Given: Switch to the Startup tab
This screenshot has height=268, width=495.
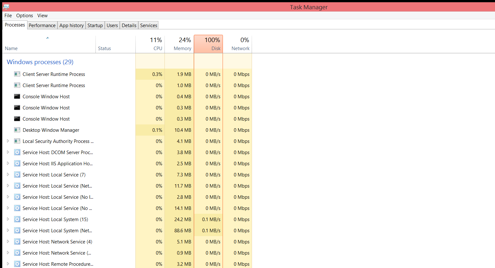Looking at the screenshot, I should (95, 25).
